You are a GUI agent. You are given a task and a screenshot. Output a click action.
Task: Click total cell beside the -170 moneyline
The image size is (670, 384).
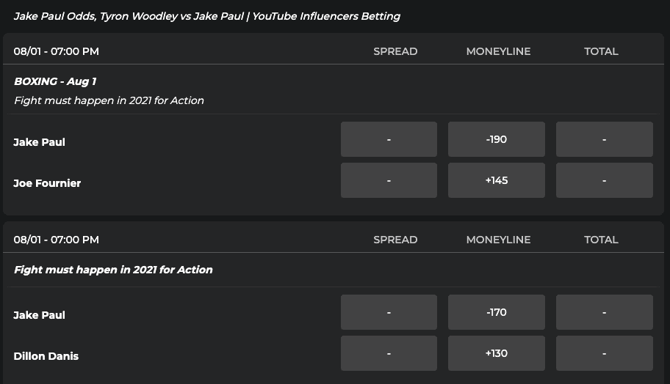click(x=604, y=312)
